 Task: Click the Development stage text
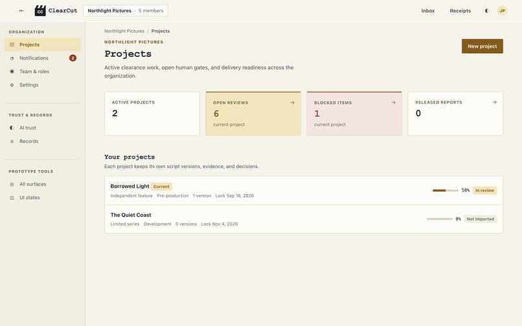click(x=157, y=224)
